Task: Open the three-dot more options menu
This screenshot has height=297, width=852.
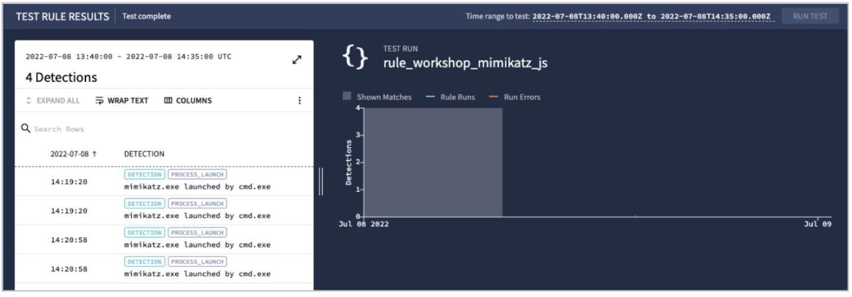Action: [299, 101]
